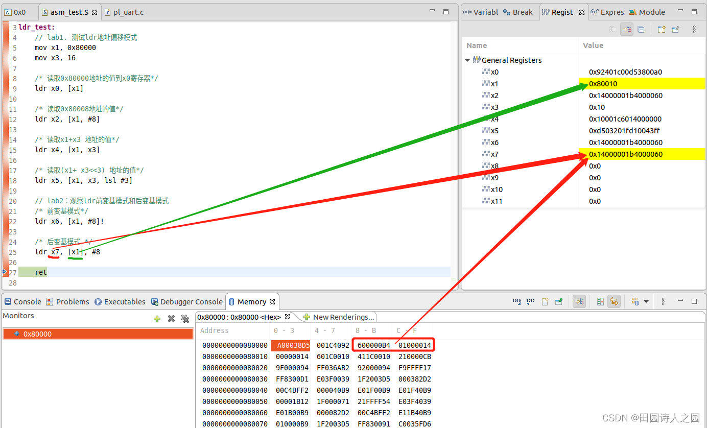Close the asm_test.S editor tab
This screenshot has width=707, height=428.
pos(95,12)
